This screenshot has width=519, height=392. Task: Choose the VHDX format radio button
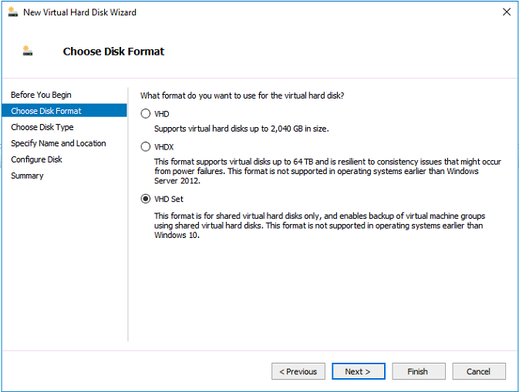(x=146, y=146)
